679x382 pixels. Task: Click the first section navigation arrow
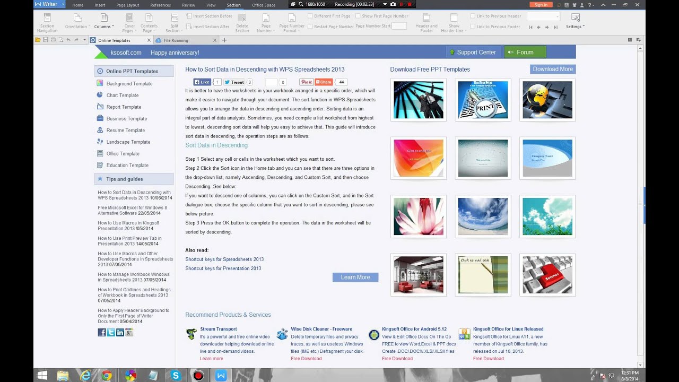(x=530, y=27)
